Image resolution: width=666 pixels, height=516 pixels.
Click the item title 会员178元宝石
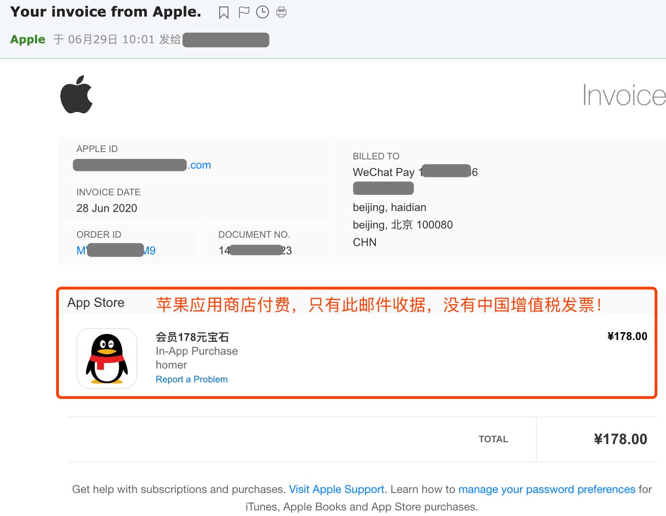[192, 337]
